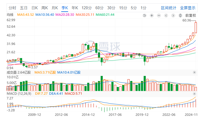Close the 成交量 volume panel
201x120 pixels.
[194, 72]
